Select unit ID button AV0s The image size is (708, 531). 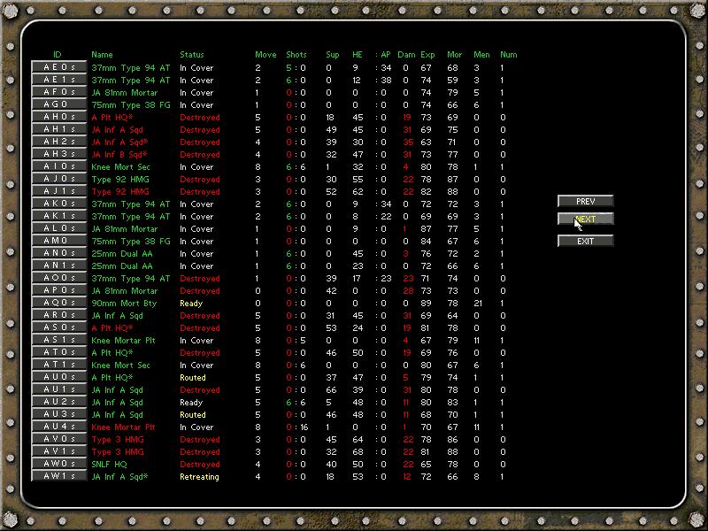pyautogui.click(x=58, y=439)
